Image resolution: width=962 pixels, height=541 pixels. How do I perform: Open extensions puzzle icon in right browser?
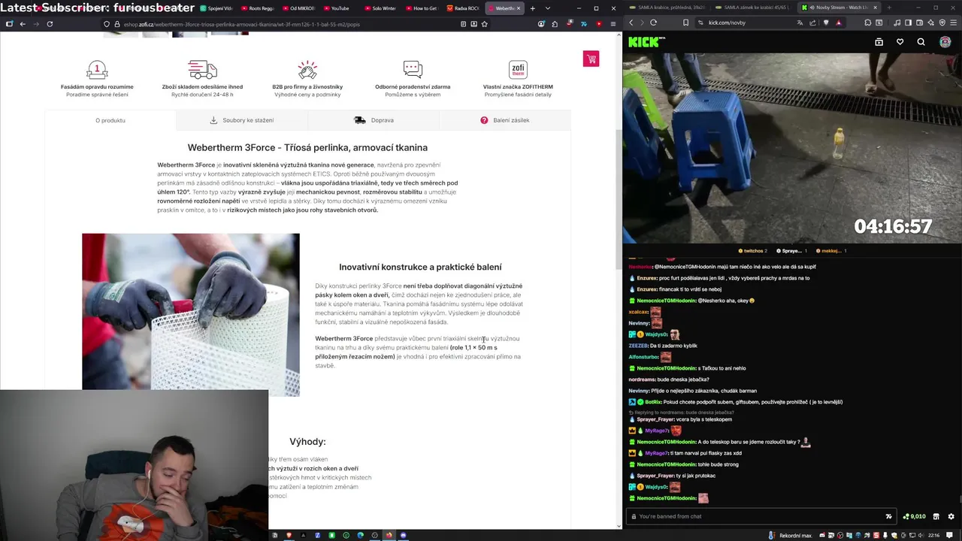click(x=867, y=23)
